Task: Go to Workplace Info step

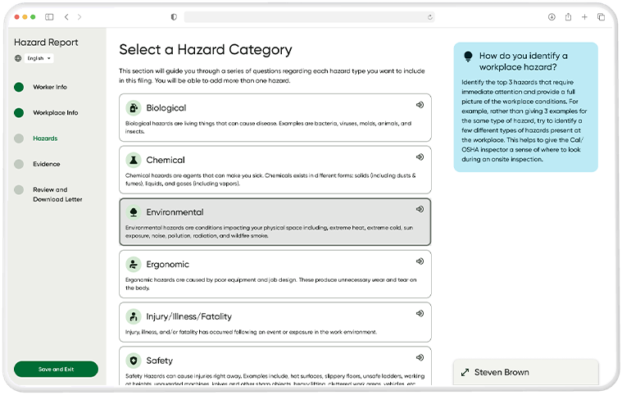Action: 56,112
